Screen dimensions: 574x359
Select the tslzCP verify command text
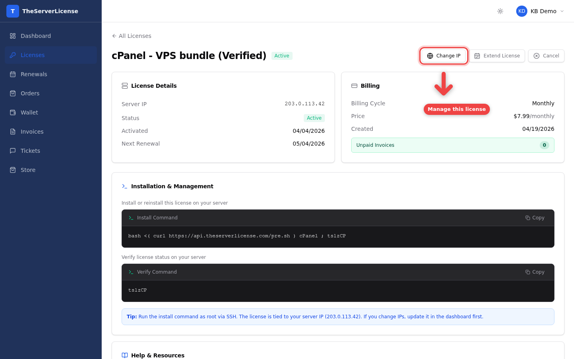pyautogui.click(x=138, y=290)
